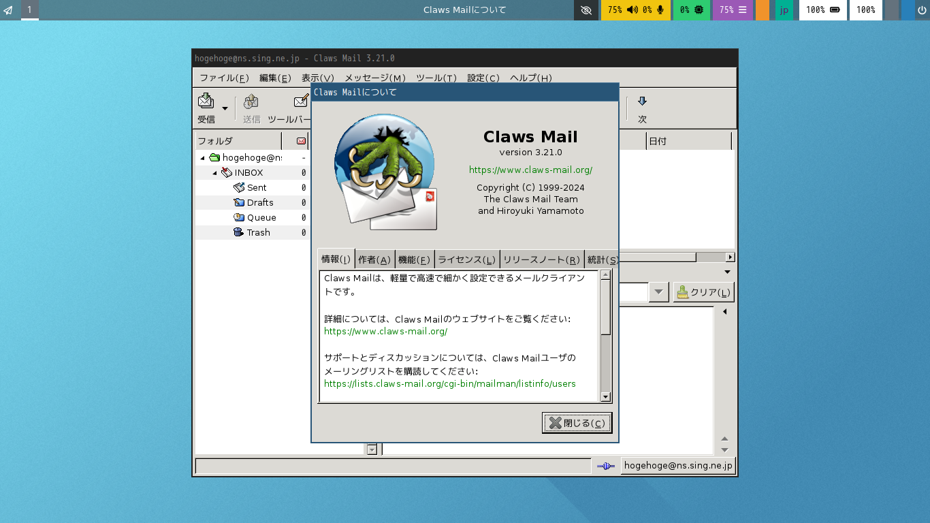930x523 pixels.
Task: Toggle the crossed-eye icon in the top bar
Action: pos(586,10)
